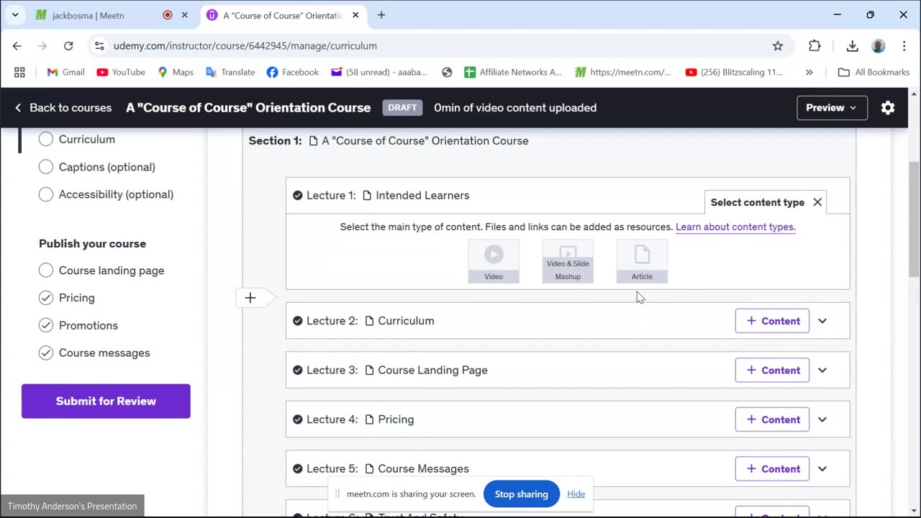Open the Blitzscaling YouTube bookmark
This screenshot has width=921, height=518.
(734, 72)
